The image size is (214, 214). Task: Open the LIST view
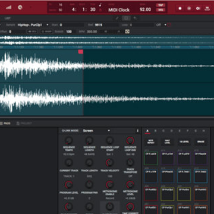pos(8,18)
